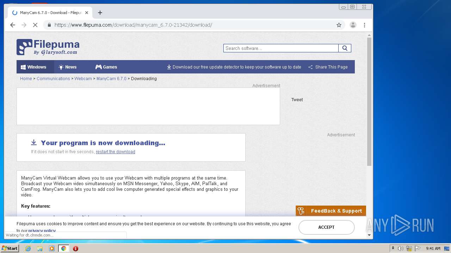Click the network tray icon
The width and height of the screenshot is (451, 253).
click(409, 248)
